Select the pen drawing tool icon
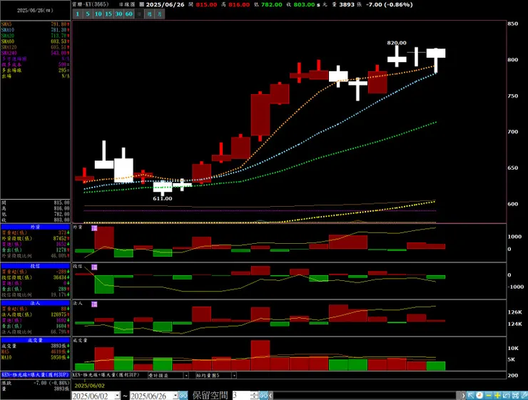 [x=524, y=396]
